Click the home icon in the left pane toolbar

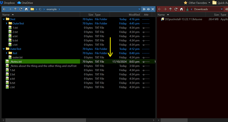[26, 9]
